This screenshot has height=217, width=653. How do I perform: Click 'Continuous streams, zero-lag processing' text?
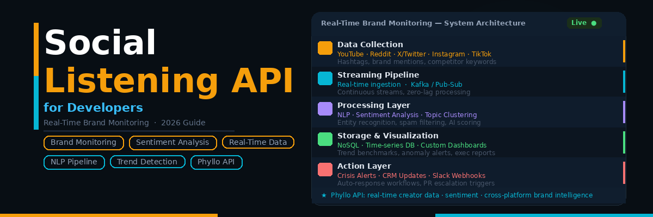tap(404, 92)
